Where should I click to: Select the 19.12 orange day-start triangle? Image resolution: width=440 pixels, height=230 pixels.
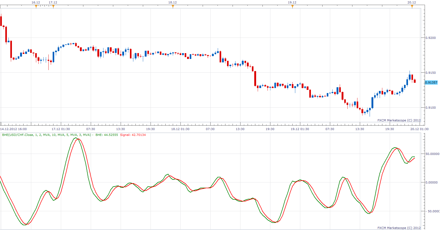coord(292,6)
